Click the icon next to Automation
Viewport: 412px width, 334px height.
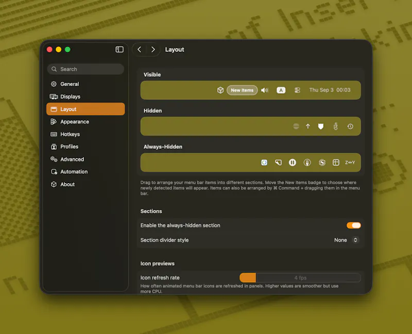click(54, 172)
